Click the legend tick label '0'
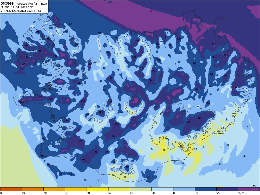This screenshot has width=260, height=195. (x=1, y=193)
